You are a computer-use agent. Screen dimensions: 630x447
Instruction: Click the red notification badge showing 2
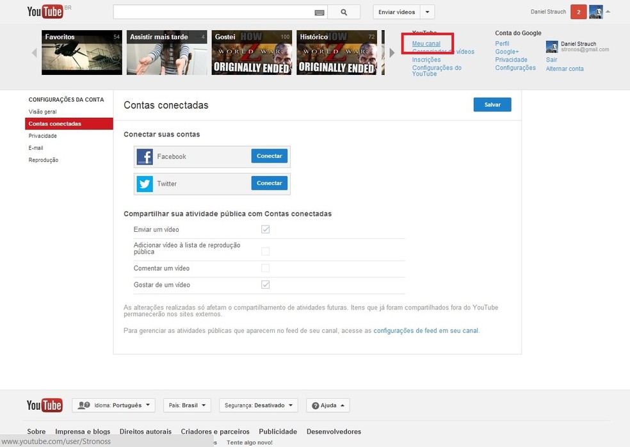pos(579,12)
